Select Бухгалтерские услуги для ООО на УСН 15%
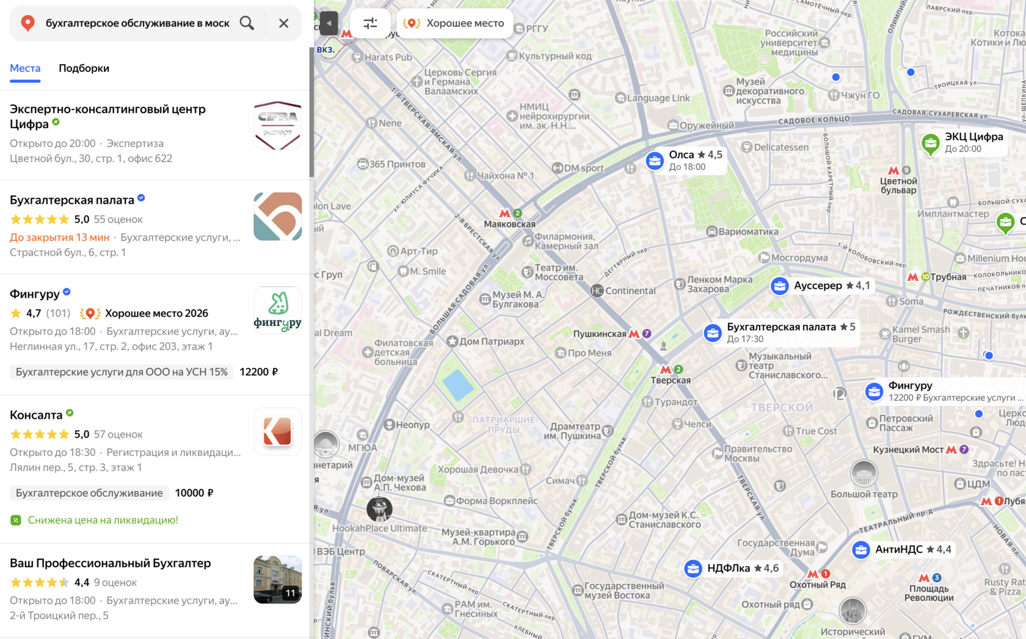Image resolution: width=1026 pixels, height=639 pixels. point(122,372)
